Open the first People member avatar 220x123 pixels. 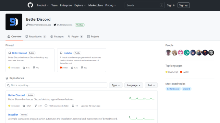pyautogui.click(x=168, y=53)
